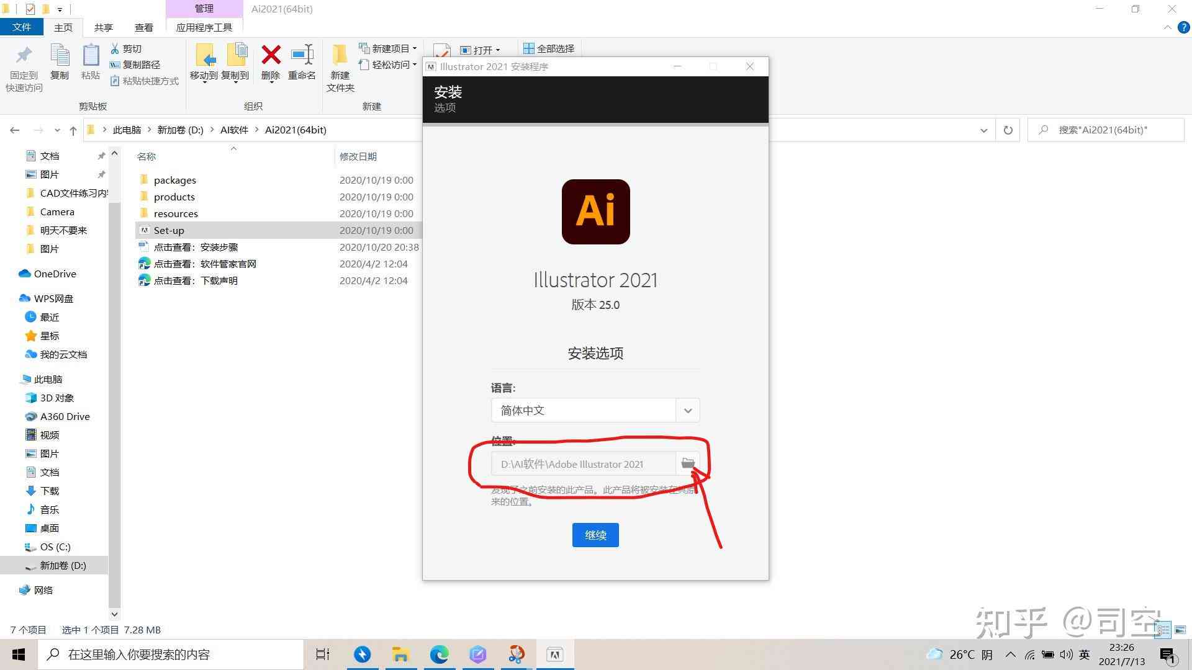Select the 主页 ribbon tab
This screenshot has height=670, width=1192.
tap(63, 27)
